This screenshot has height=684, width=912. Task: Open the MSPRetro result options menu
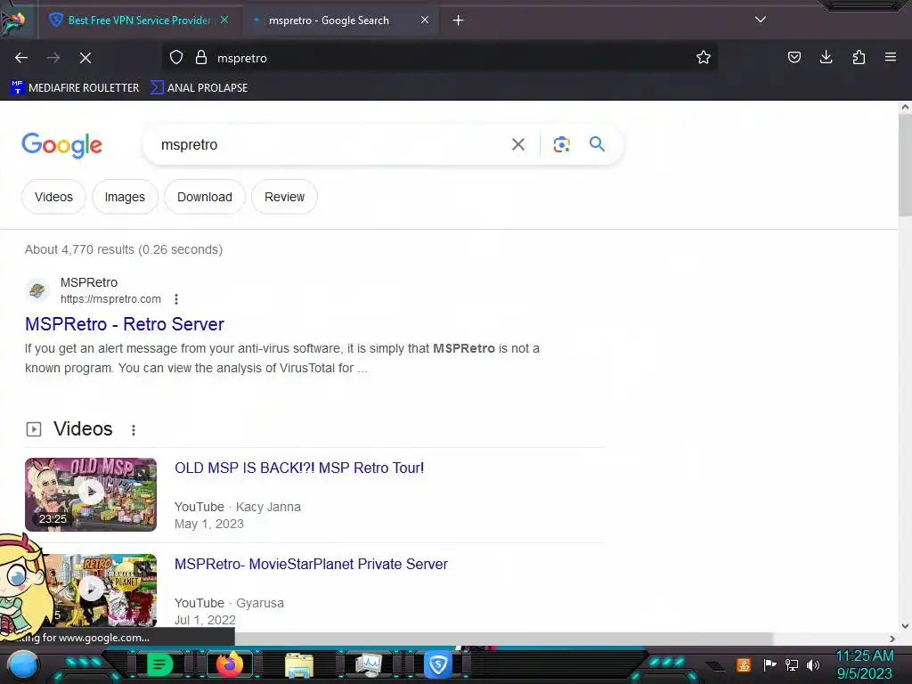(x=176, y=299)
